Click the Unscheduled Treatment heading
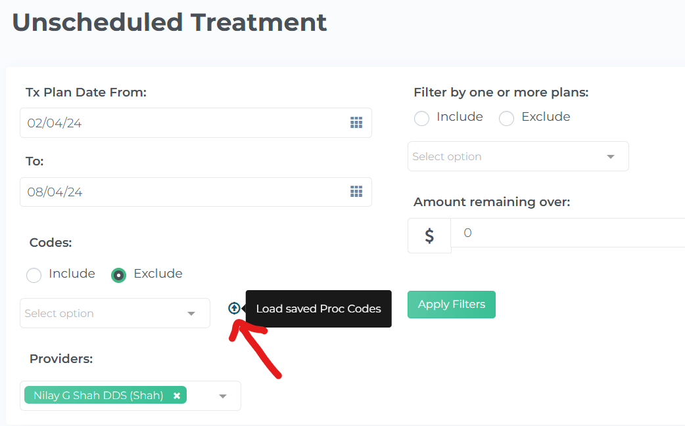Viewport: 685px width, 426px height. (170, 22)
